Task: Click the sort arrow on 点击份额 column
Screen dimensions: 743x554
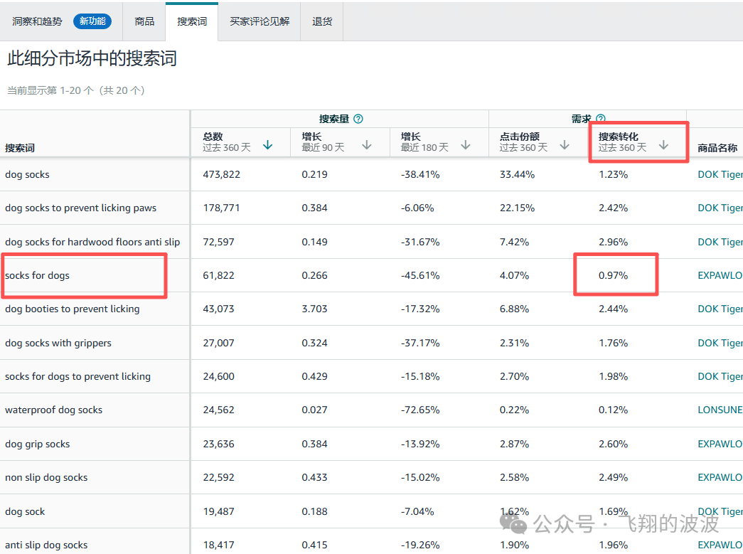Action: (564, 144)
